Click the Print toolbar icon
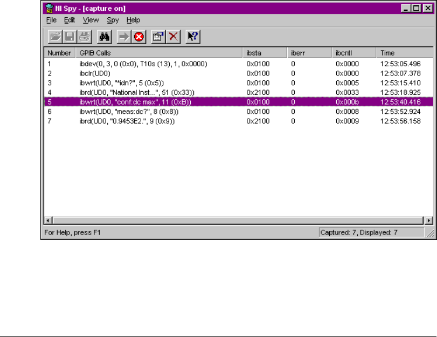Screen dimensions: 437x337 pyautogui.click(x=85, y=37)
